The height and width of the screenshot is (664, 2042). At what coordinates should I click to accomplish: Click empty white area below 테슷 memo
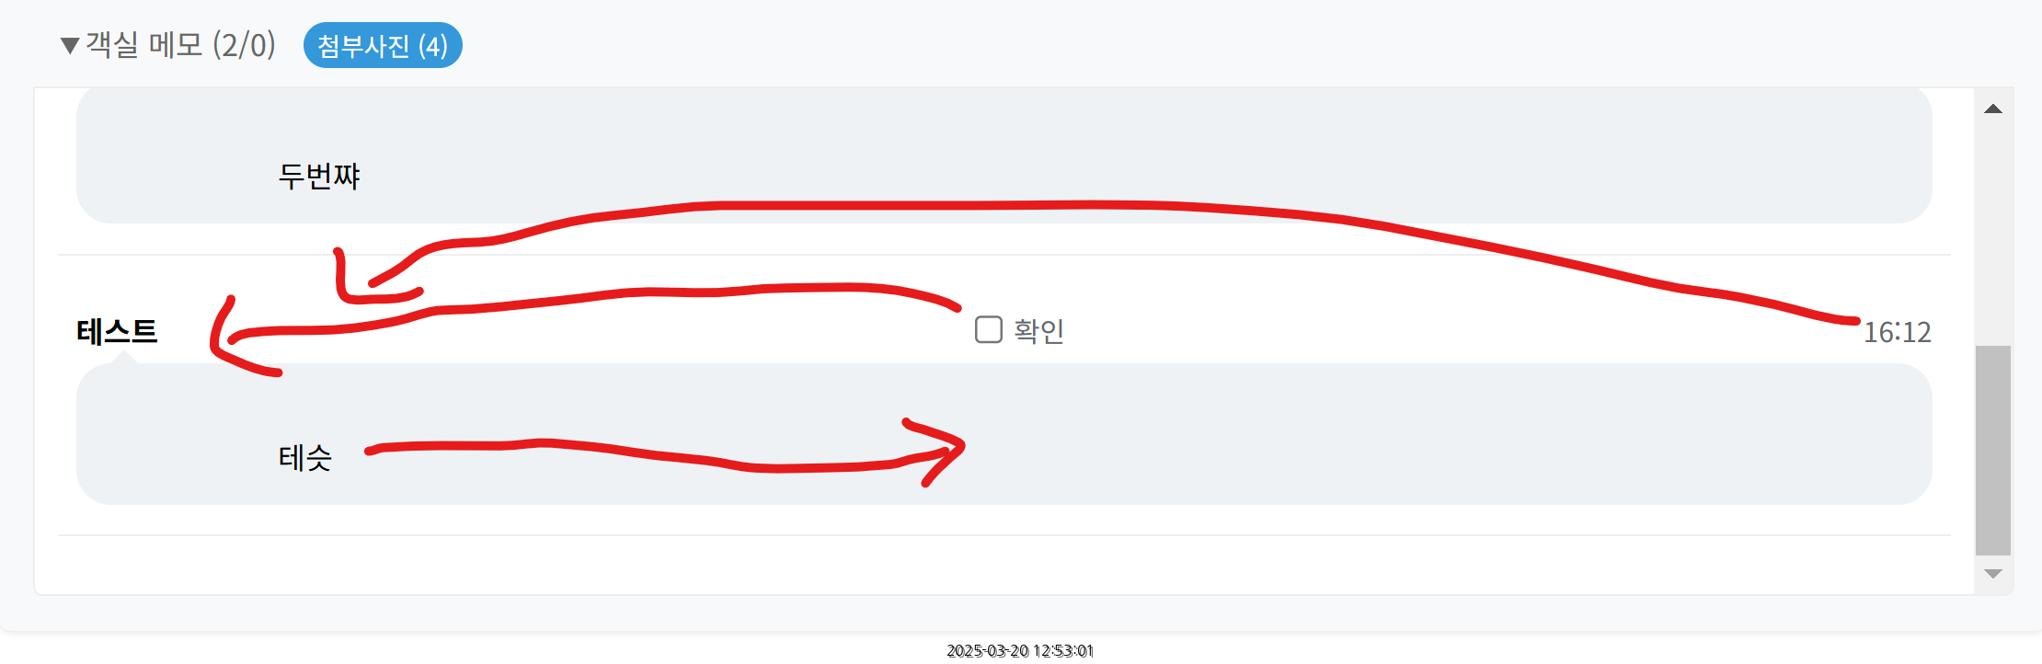tap(1003, 565)
